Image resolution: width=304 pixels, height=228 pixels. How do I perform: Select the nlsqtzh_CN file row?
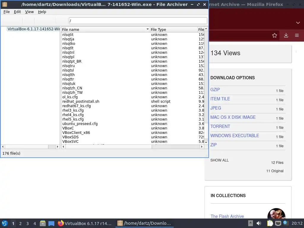tap(133, 88)
